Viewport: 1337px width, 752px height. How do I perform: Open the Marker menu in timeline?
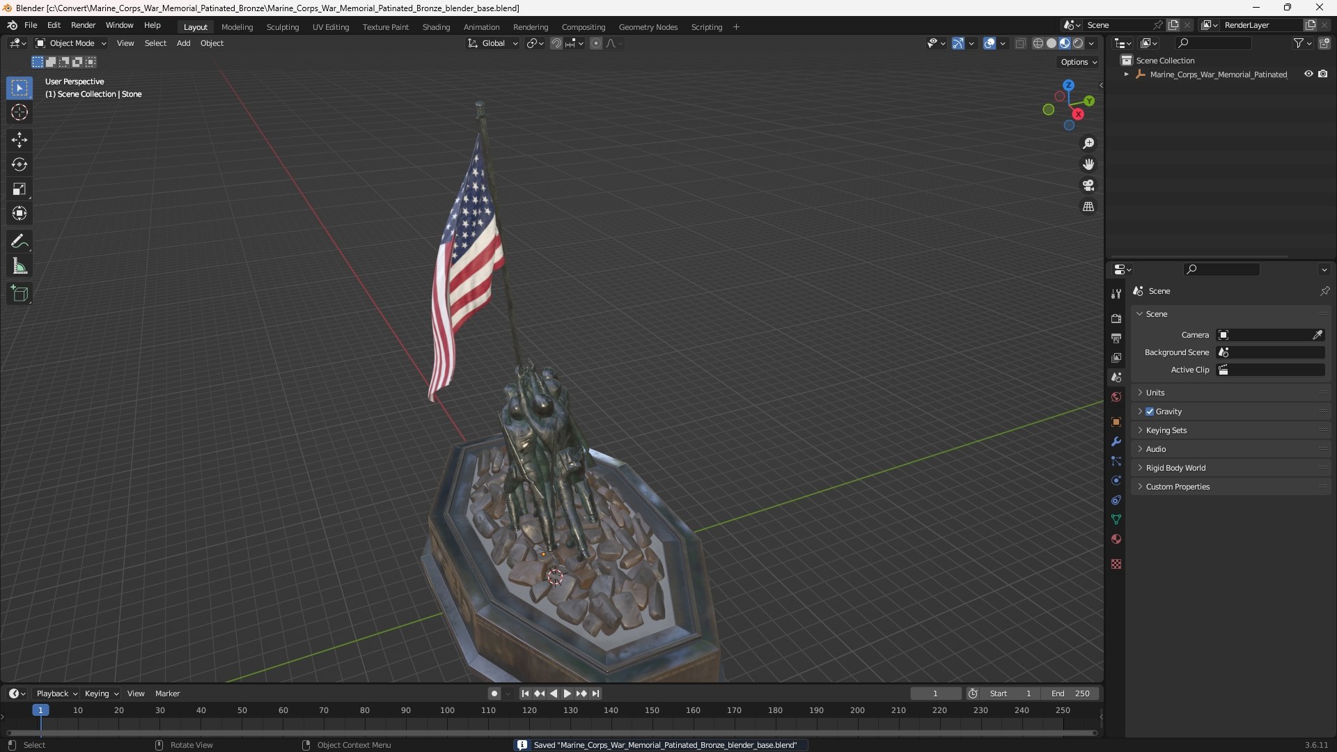167,694
